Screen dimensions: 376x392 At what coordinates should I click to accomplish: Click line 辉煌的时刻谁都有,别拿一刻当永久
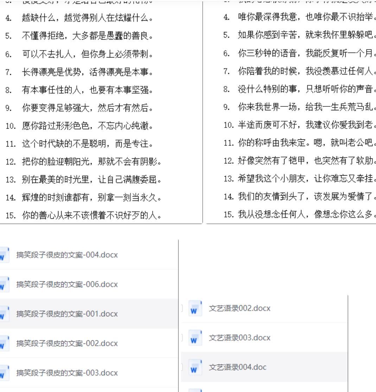91,197
